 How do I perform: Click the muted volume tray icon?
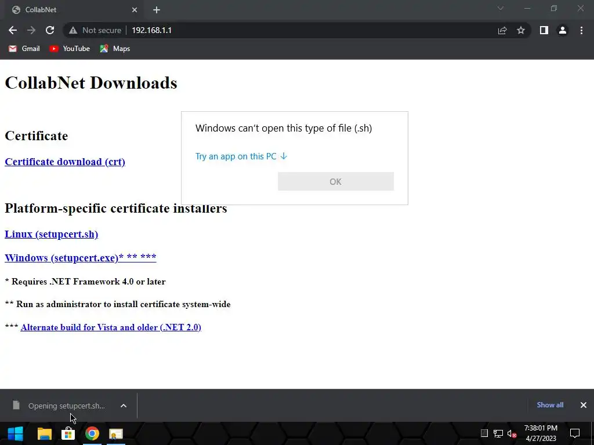(x=512, y=433)
